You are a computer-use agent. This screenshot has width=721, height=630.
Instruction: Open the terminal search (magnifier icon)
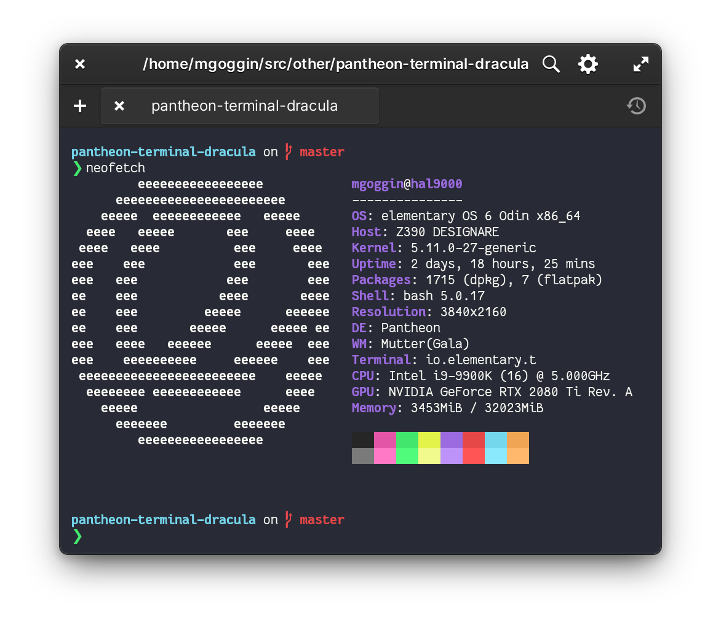[x=551, y=65]
